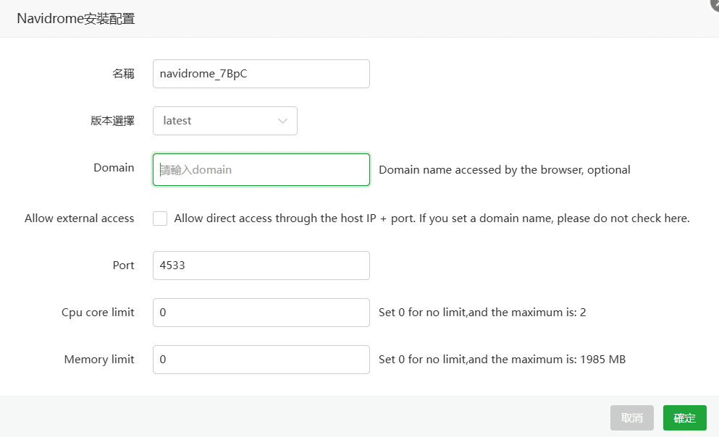719x437 pixels.
Task: Close the Navidrome安裝配置 dialog
Action: point(715,3)
